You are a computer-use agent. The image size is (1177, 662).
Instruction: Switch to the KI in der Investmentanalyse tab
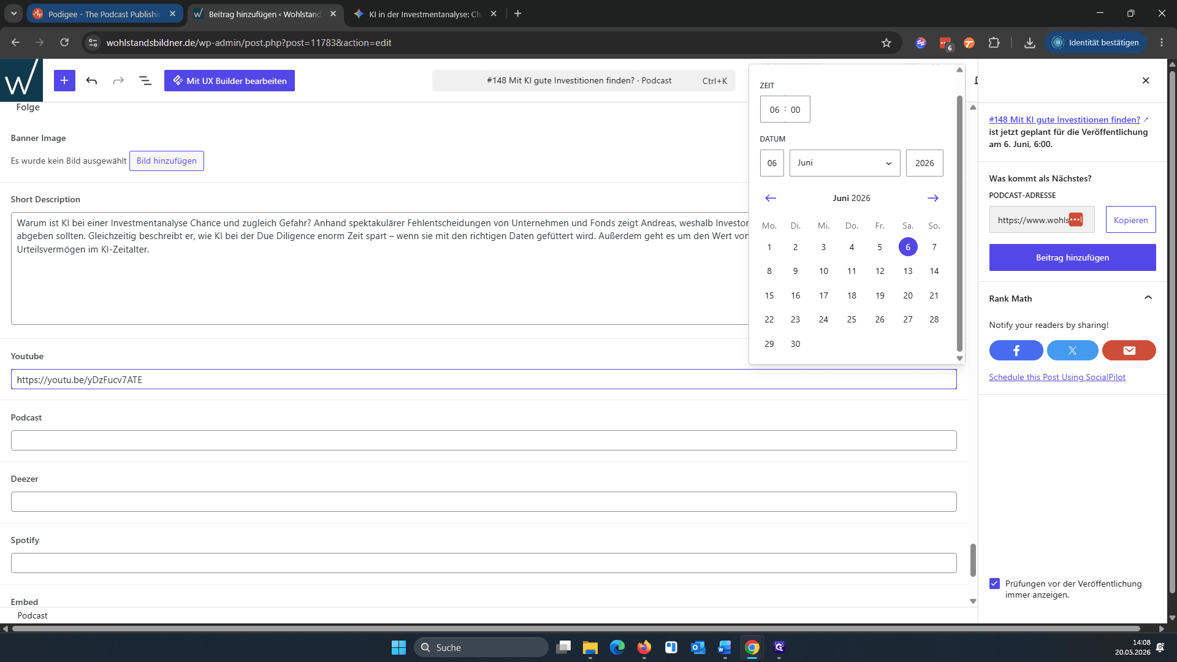click(x=426, y=13)
